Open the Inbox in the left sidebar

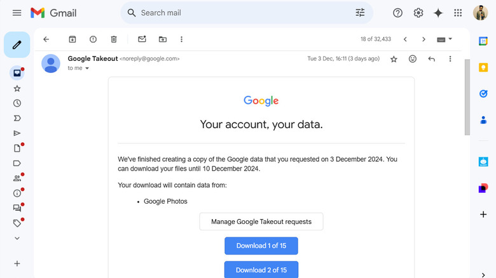pyautogui.click(x=17, y=73)
